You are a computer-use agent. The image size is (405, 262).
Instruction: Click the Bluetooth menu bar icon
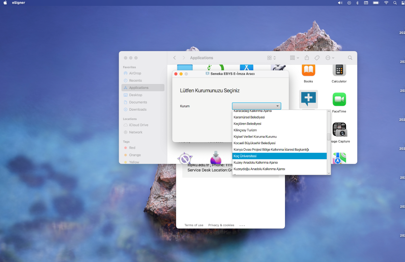coord(357,3)
